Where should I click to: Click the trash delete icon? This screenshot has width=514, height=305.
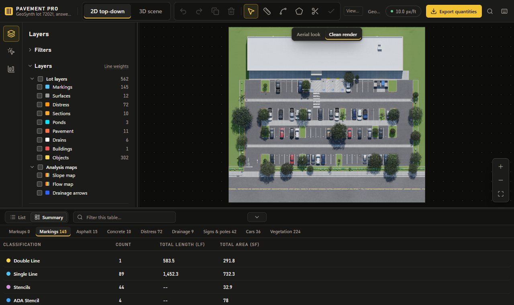(x=231, y=11)
